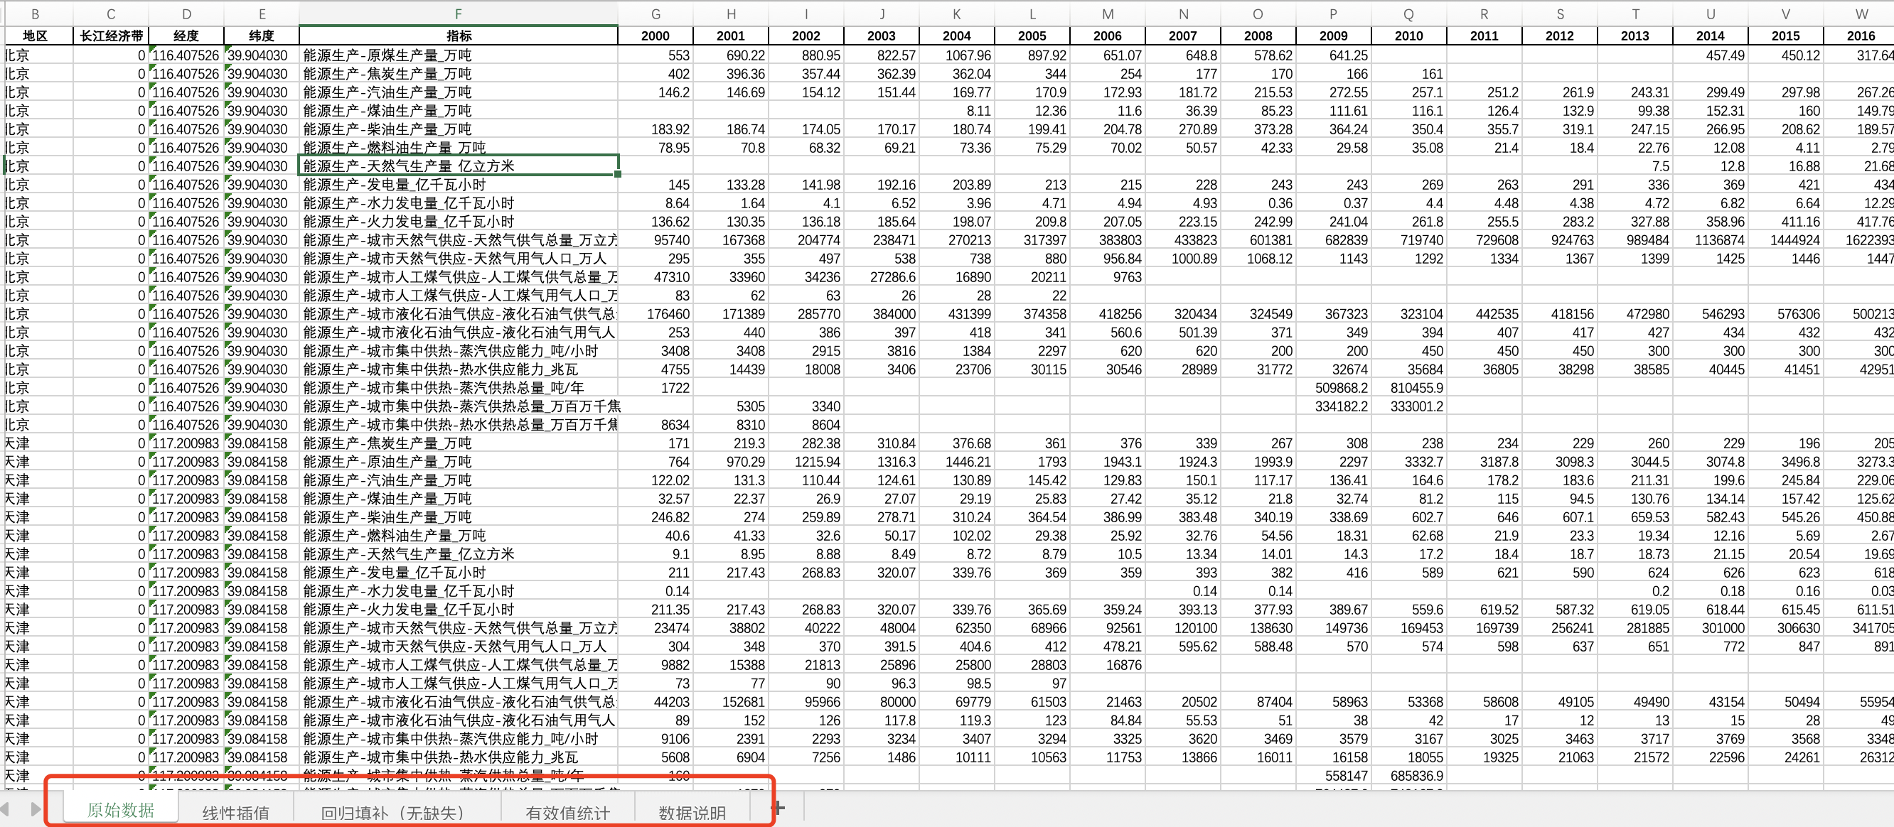This screenshot has width=1894, height=827.
Task: Select the 2009 year header cell
Action: (x=1332, y=36)
